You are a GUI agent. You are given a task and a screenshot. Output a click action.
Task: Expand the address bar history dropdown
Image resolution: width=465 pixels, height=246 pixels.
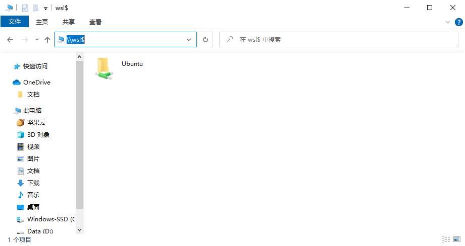click(189, 40)
